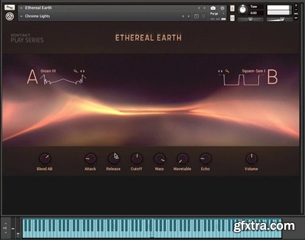The height and width of the screenshot is (240, 305).
Task: Toggle the mute button in the header
Action: coord(232,18)
